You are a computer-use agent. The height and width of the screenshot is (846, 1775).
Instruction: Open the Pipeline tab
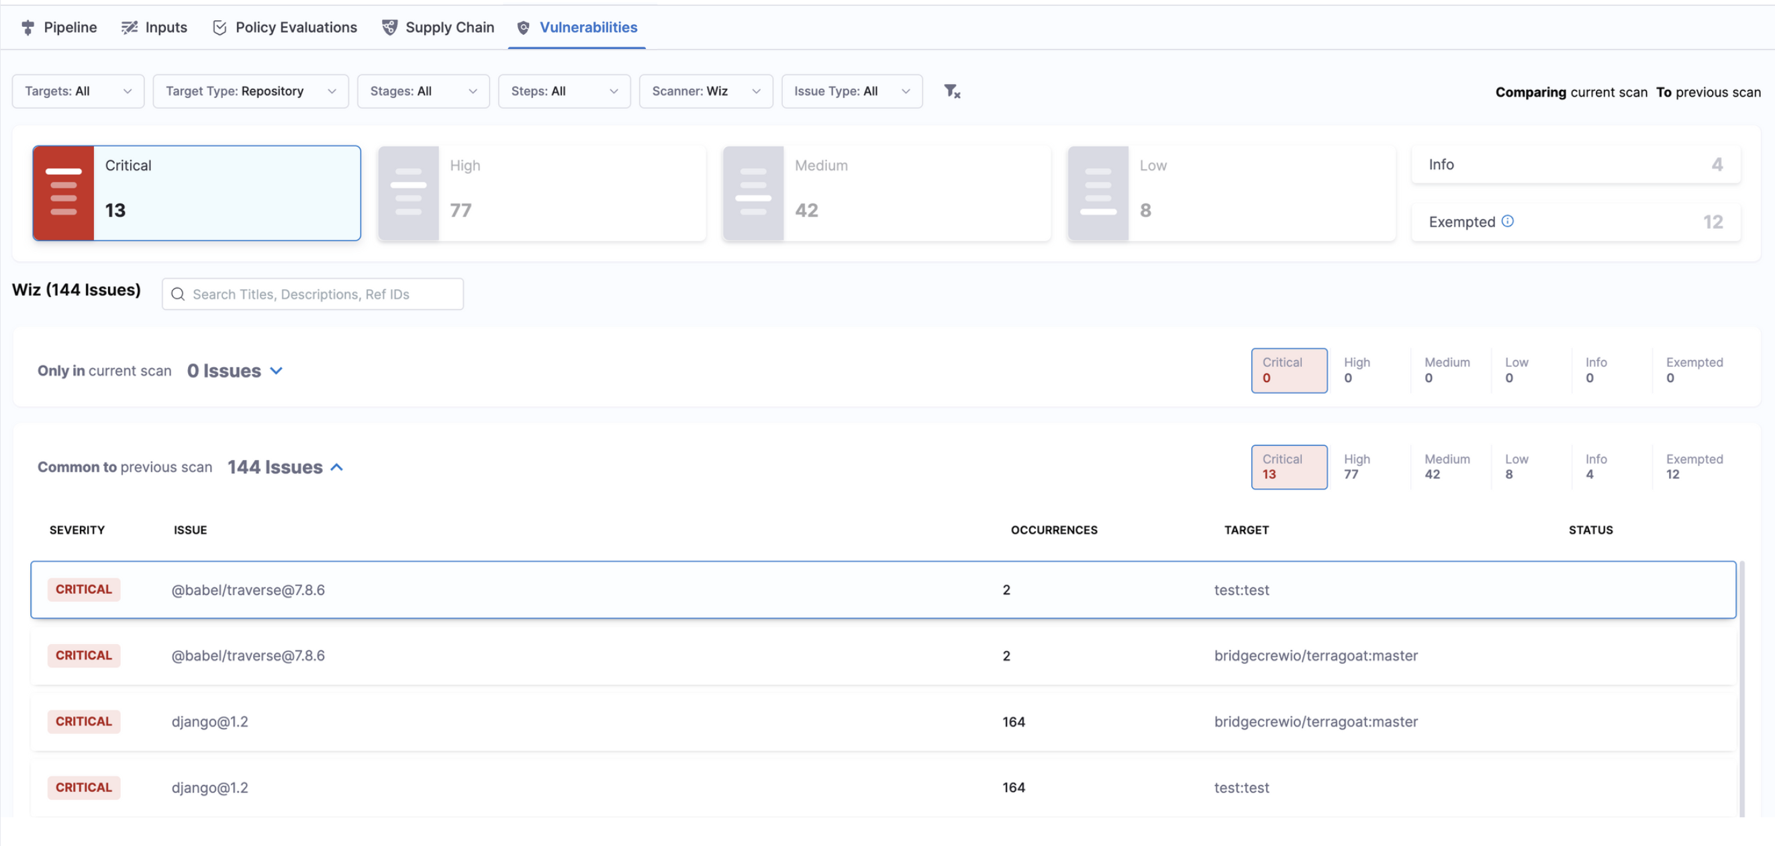click(x=58, y=28)
